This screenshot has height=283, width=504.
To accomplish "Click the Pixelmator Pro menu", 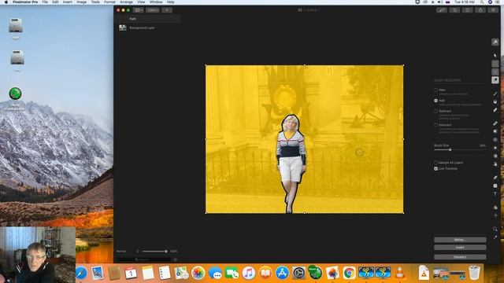I will 25,2.
